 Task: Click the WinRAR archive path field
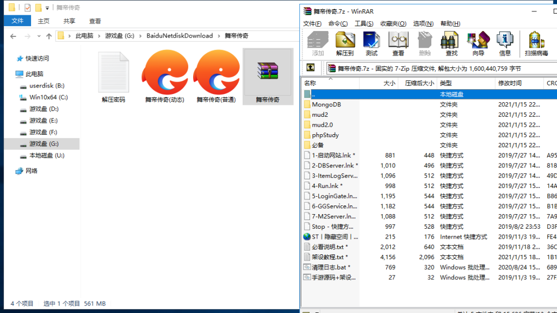point(441,68)
